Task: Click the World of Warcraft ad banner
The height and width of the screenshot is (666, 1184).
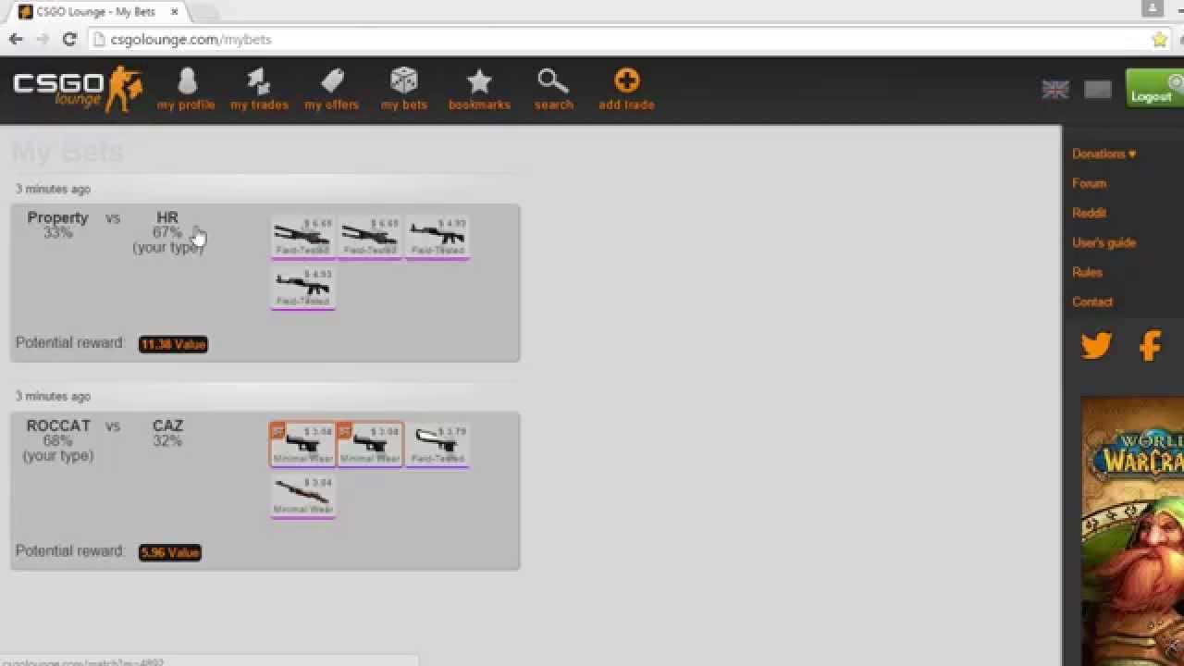Action: pos(1132,531)
